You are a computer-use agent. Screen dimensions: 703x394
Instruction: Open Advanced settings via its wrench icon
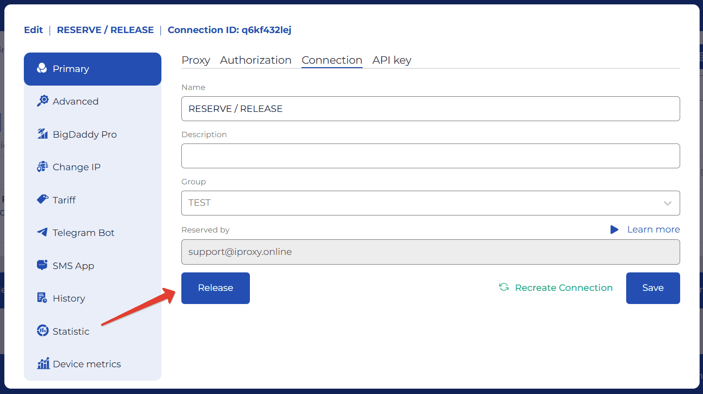[43, 101]
